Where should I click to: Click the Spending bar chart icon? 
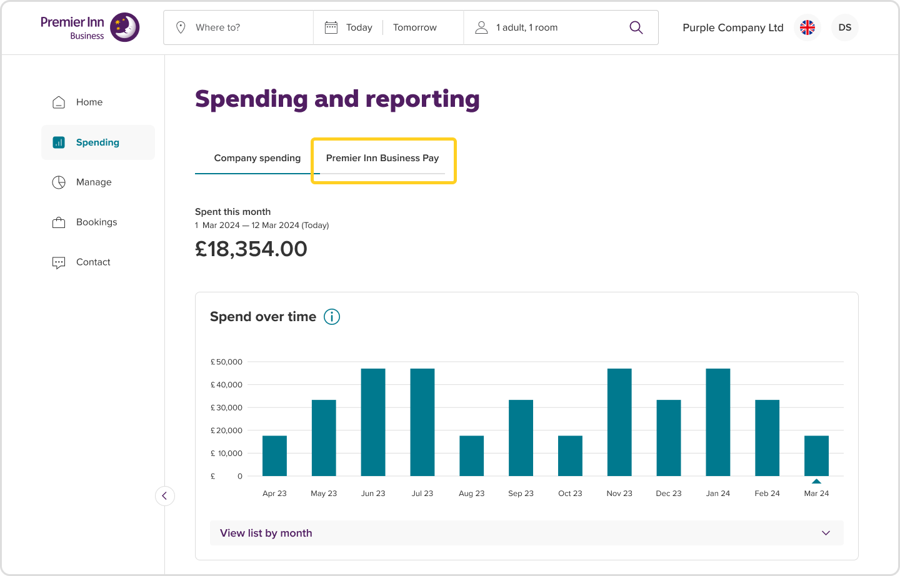(59, 142)
